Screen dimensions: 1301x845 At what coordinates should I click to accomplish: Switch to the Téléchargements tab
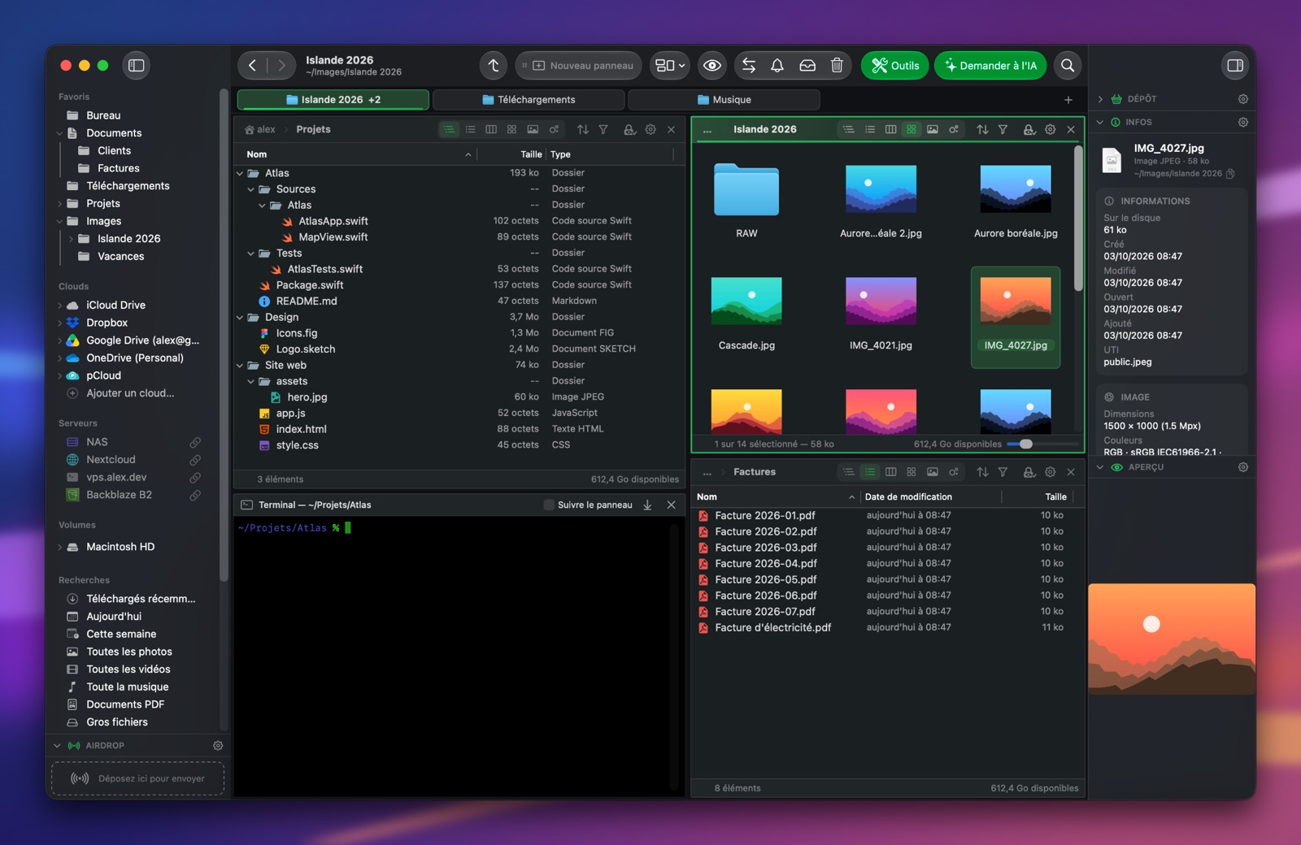529,100
